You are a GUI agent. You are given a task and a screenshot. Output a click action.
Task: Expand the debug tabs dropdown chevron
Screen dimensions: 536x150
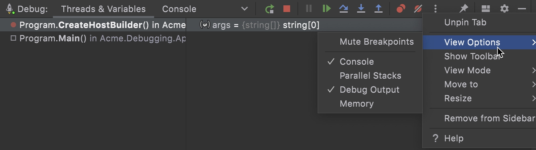tap(245, 9)
